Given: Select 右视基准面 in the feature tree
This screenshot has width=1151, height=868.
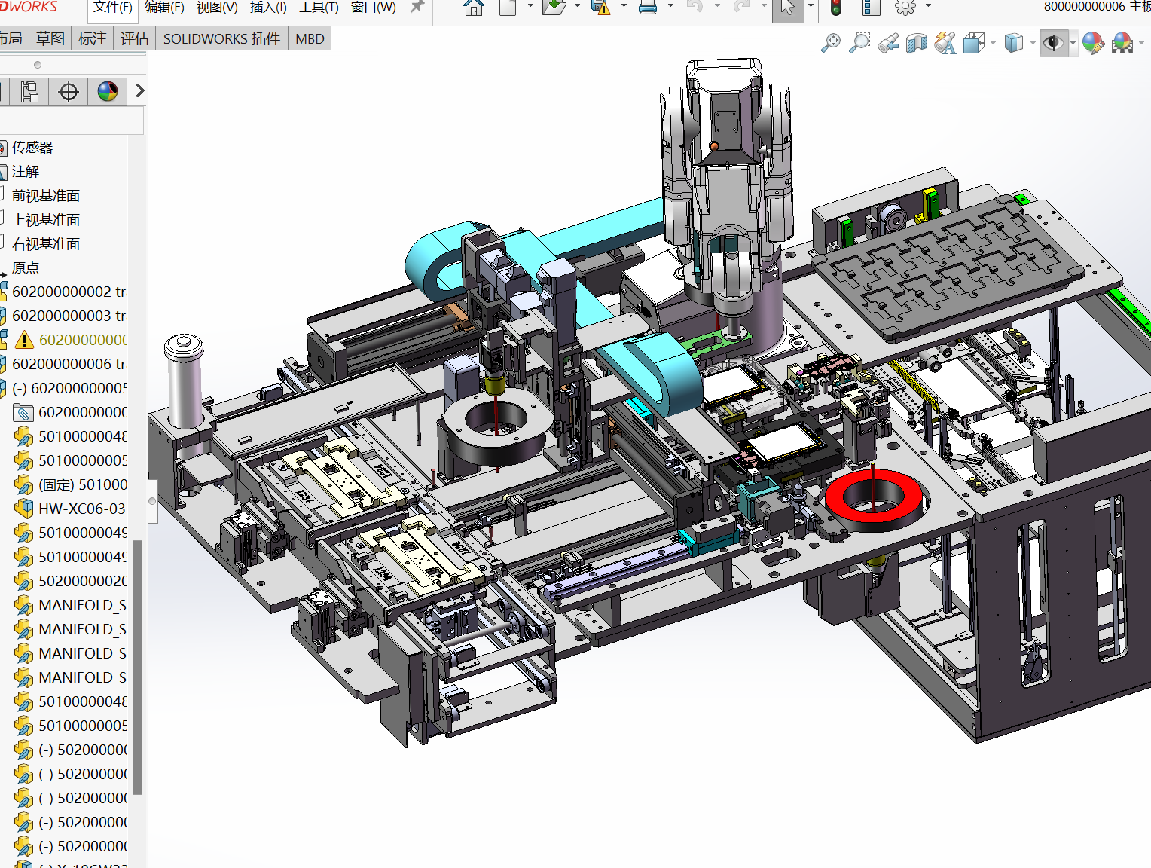Looking at the screenshot, I should (46, 244).
